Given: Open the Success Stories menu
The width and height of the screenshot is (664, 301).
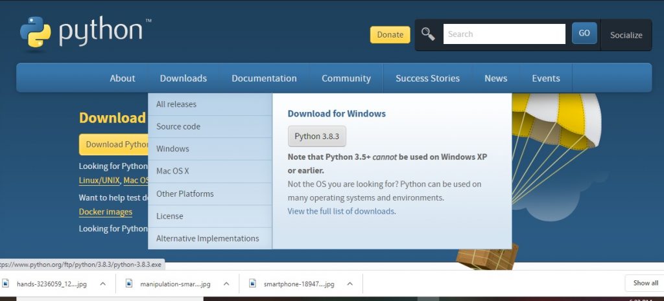Looking at the screenshot, I should [x=428, y=78].
